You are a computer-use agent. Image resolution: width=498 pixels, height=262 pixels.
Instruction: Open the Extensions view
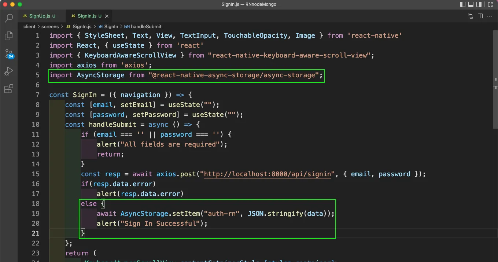9,89
